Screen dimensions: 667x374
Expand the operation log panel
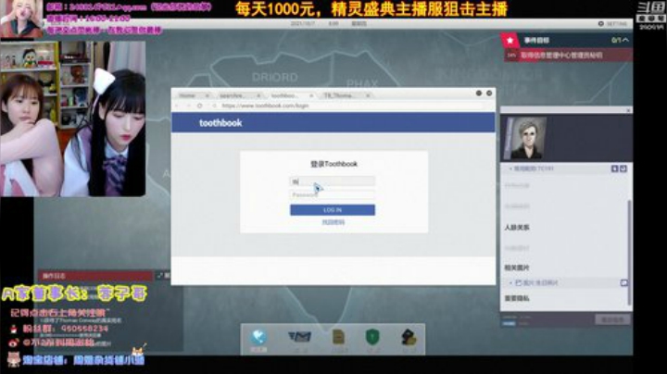click(163, 276)
